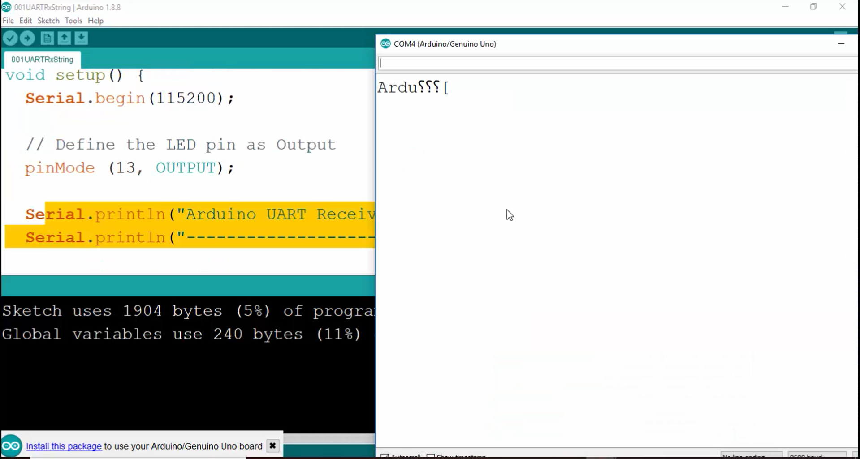Open a sketch with the up-arrow icon
The height and width of the screenshot is (459, 860).
click(x=64, y=39)
